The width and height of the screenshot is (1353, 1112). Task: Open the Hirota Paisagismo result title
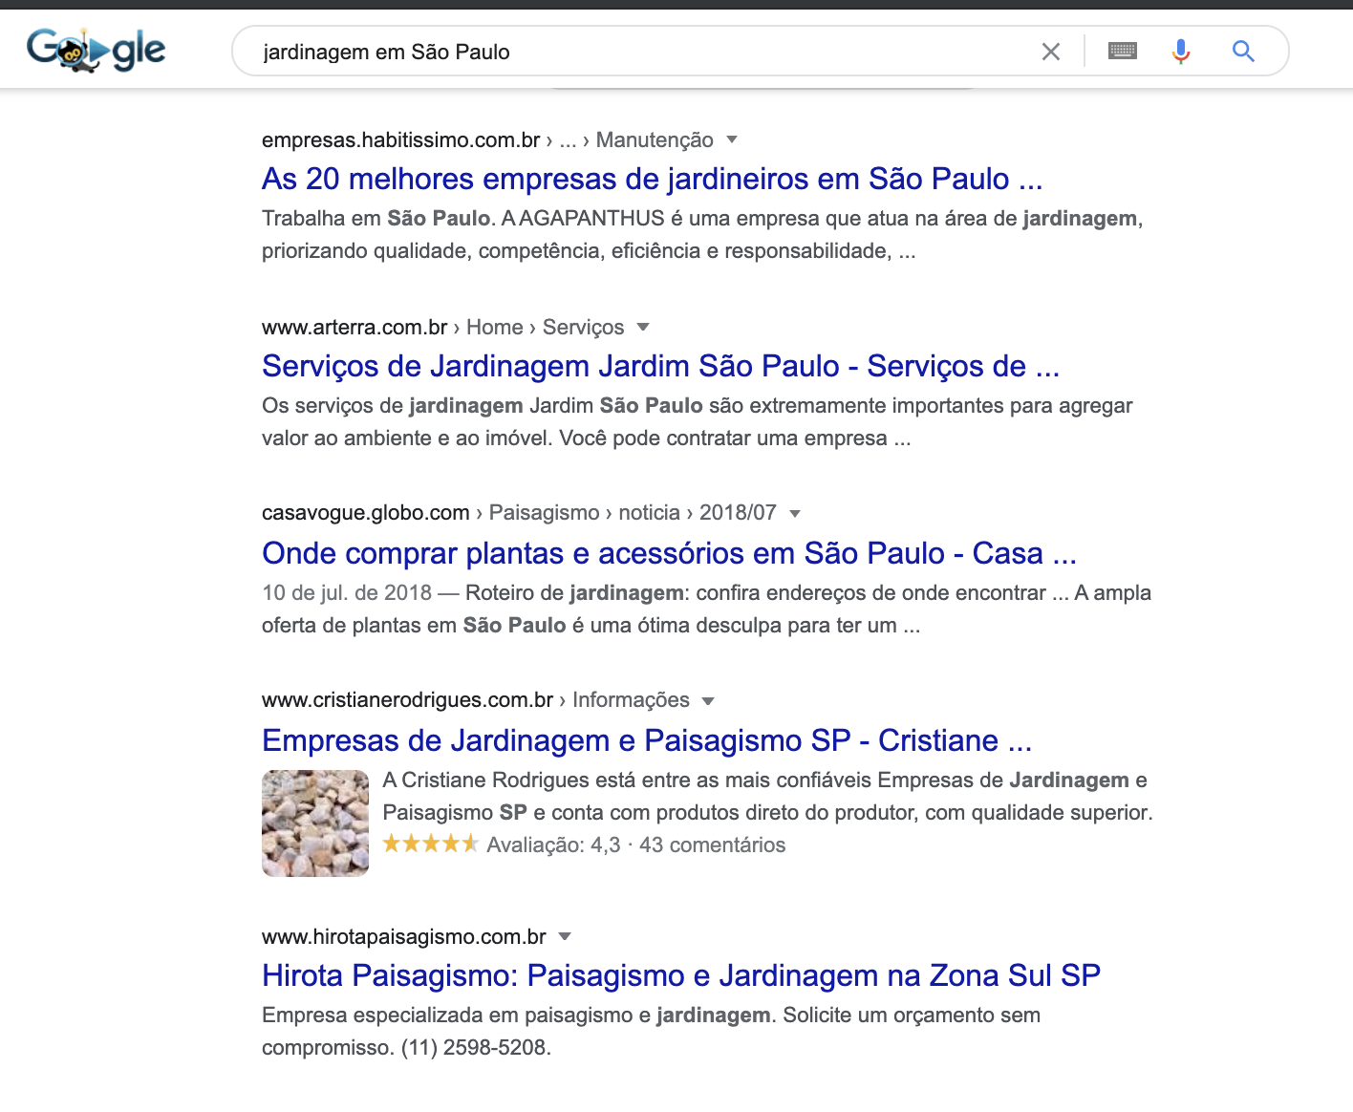[680, 975]
